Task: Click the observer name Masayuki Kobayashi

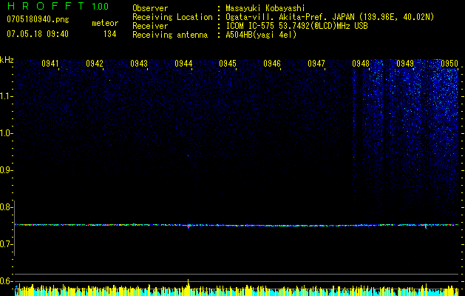Action: [265, 8]
